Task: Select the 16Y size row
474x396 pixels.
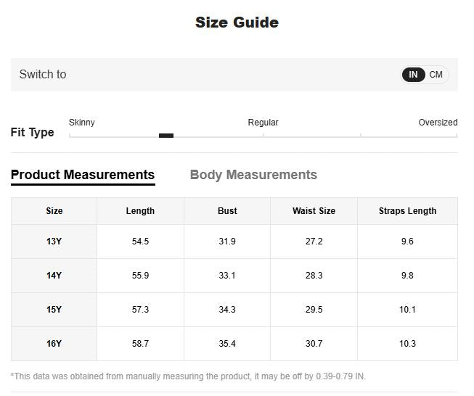Action: point(234,344)
